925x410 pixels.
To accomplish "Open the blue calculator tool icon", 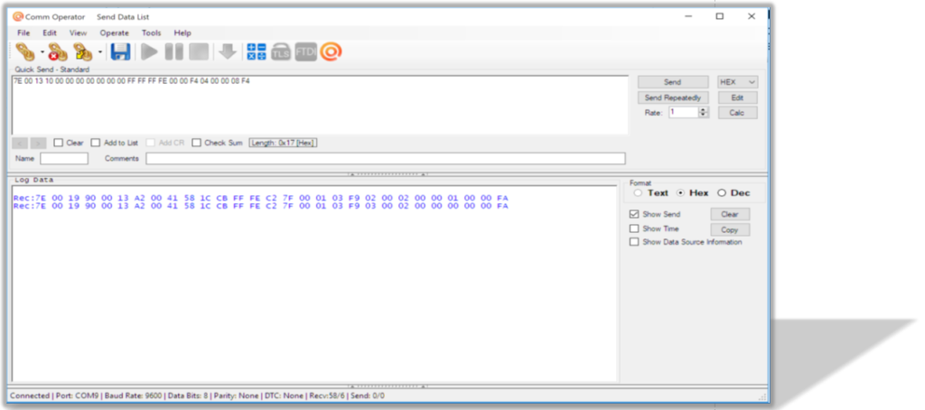I will pos(256,52).
